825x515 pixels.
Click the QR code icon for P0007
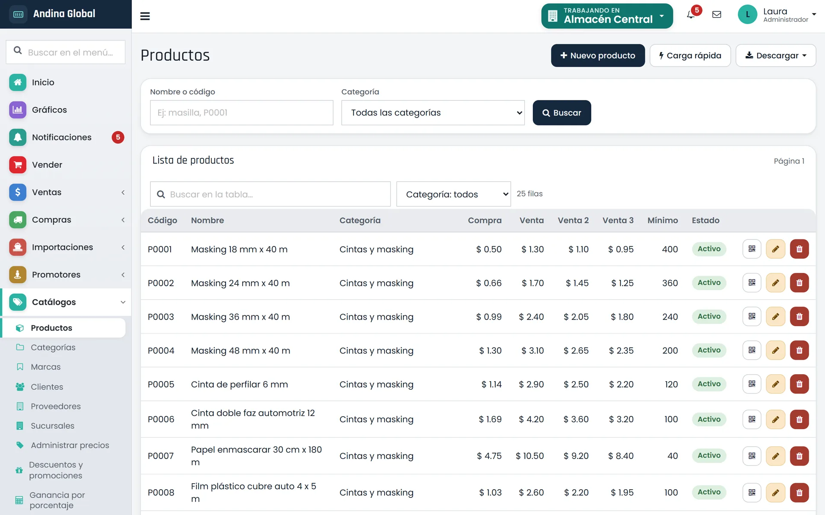(752, 456)
